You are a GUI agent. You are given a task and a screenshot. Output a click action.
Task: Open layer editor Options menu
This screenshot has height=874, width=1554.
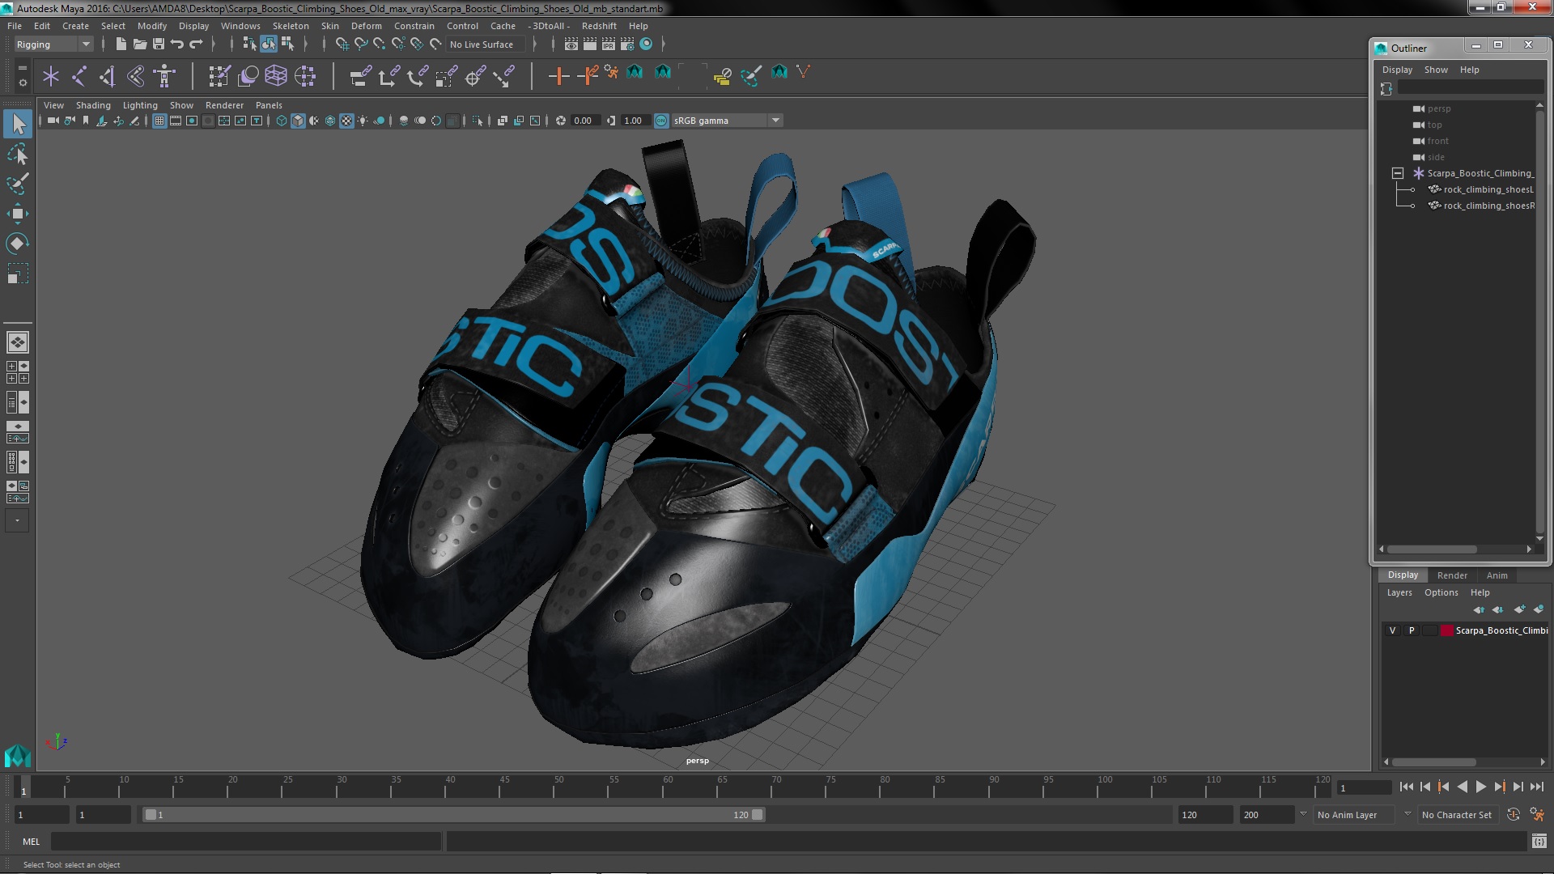(1441, 592)
